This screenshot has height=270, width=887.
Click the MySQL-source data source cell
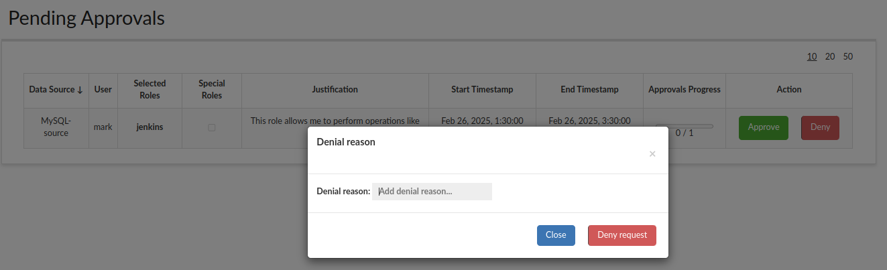pyautogui.click(x=56, y=127)
